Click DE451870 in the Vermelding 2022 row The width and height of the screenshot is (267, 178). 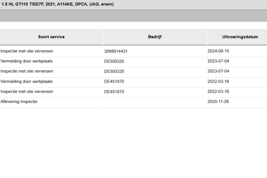pyautogui.click(x=114, y=81)
